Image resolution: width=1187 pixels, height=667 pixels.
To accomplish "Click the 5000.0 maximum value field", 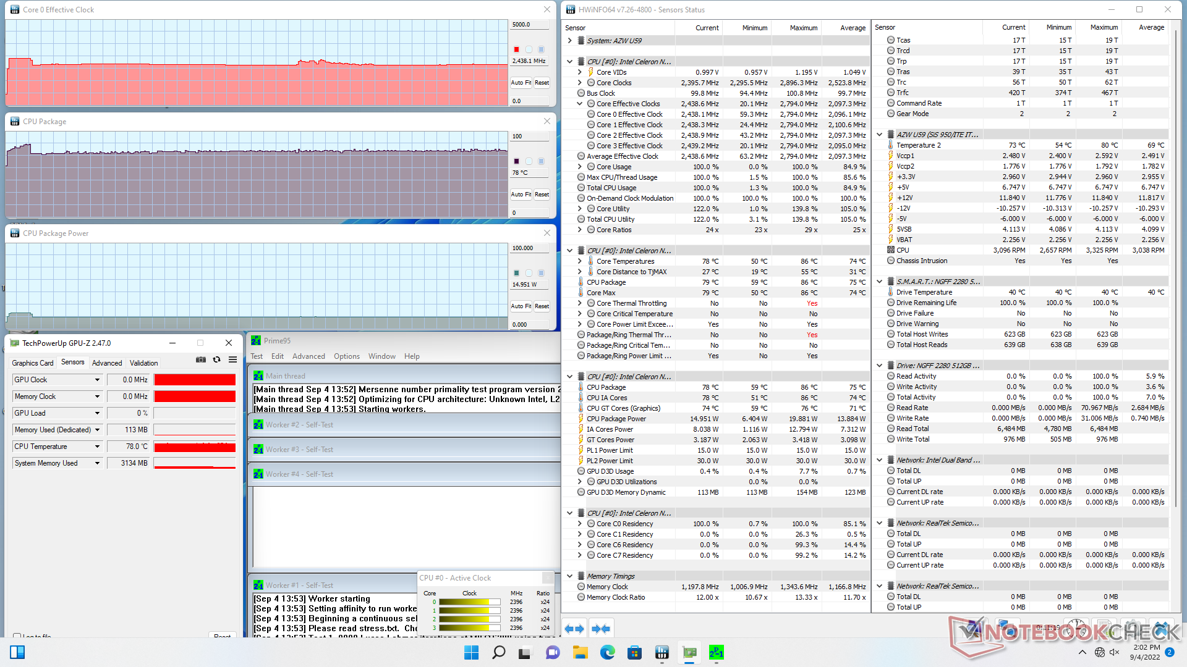I will click(x=529, y=25).
